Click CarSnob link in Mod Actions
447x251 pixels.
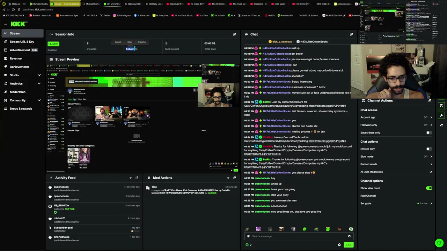point(212,193)
